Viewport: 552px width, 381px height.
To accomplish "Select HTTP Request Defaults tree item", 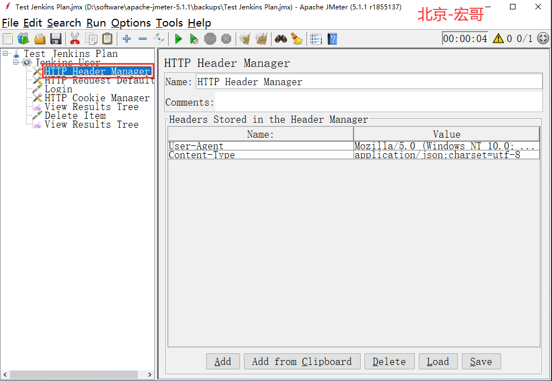I will pyautogui.click(x=100, y=80).
